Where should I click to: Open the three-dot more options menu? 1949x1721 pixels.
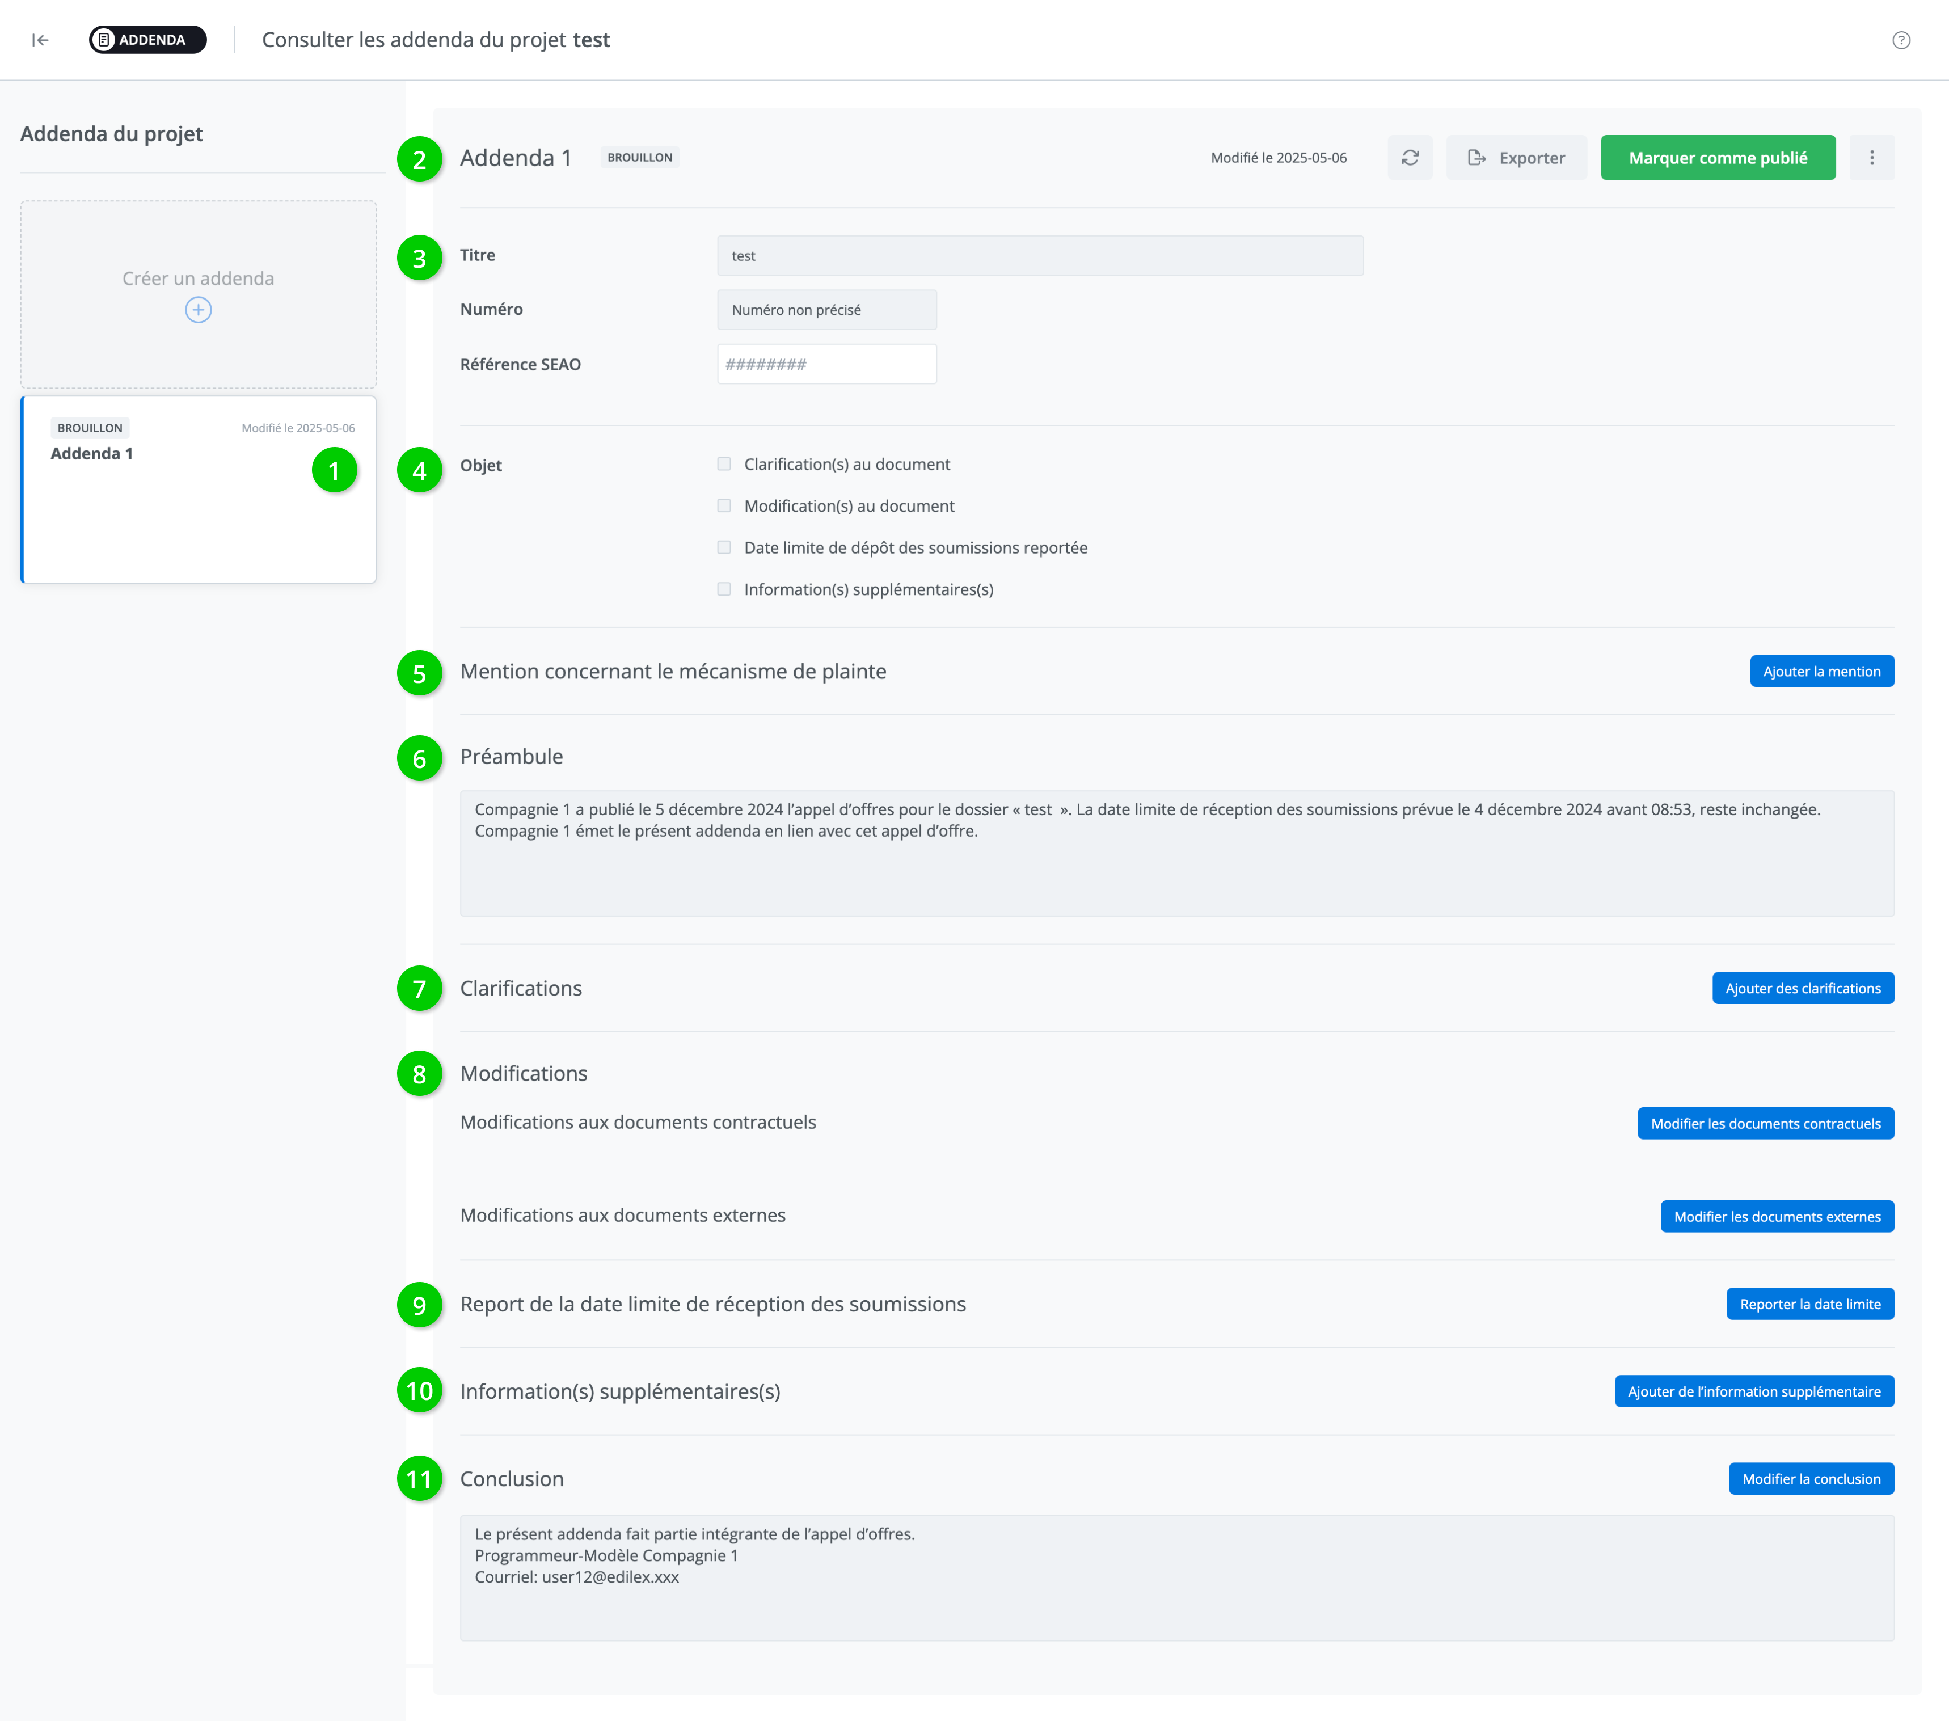click(x=1871, y=158)
